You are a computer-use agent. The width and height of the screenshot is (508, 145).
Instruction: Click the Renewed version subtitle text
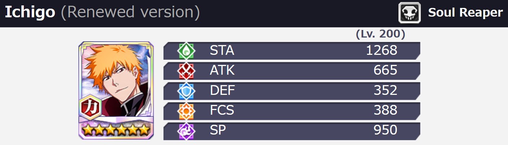click(x=130, y=13)
